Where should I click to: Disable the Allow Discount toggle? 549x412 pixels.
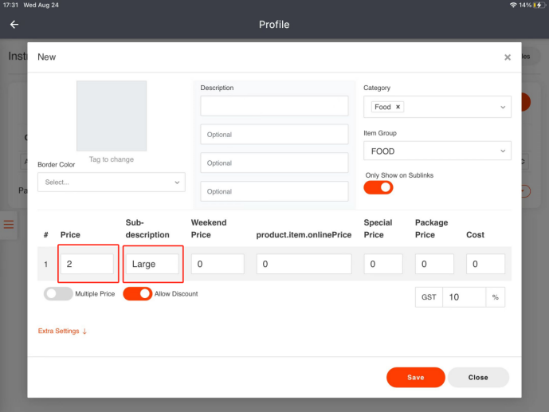tap(137, 293)
